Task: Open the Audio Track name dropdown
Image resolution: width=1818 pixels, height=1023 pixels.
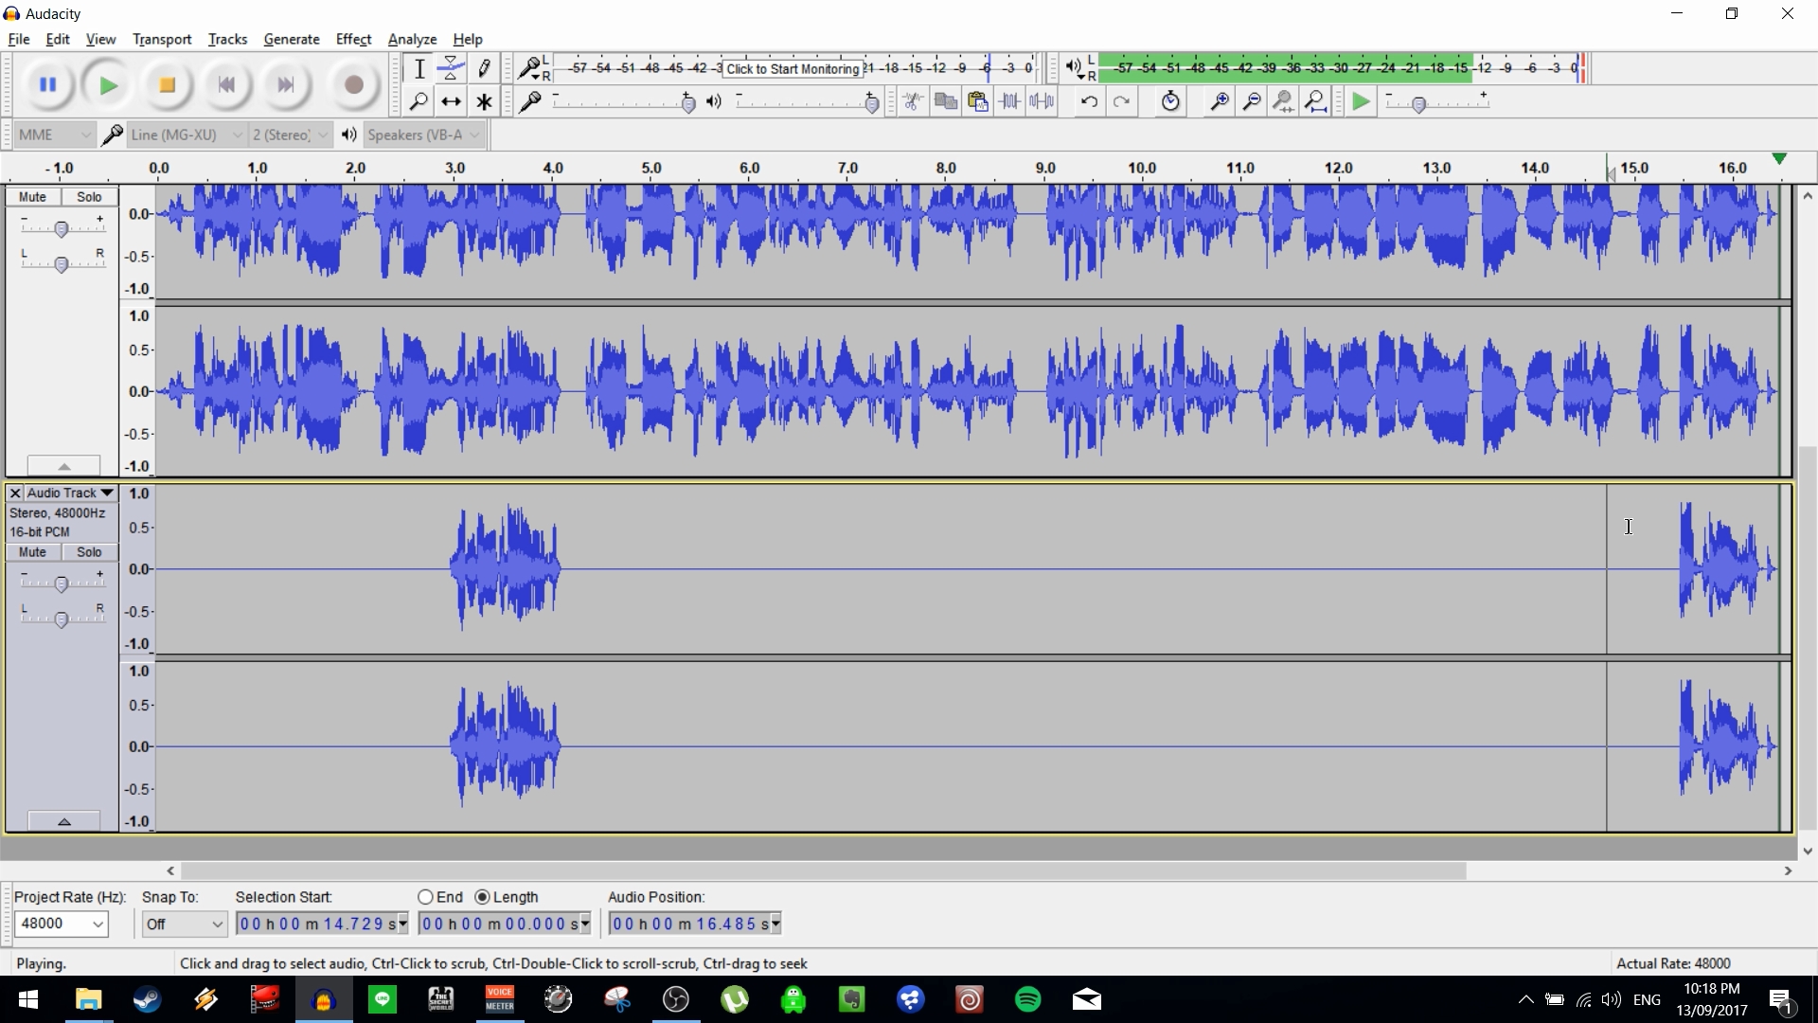Action: click(105, 493)
